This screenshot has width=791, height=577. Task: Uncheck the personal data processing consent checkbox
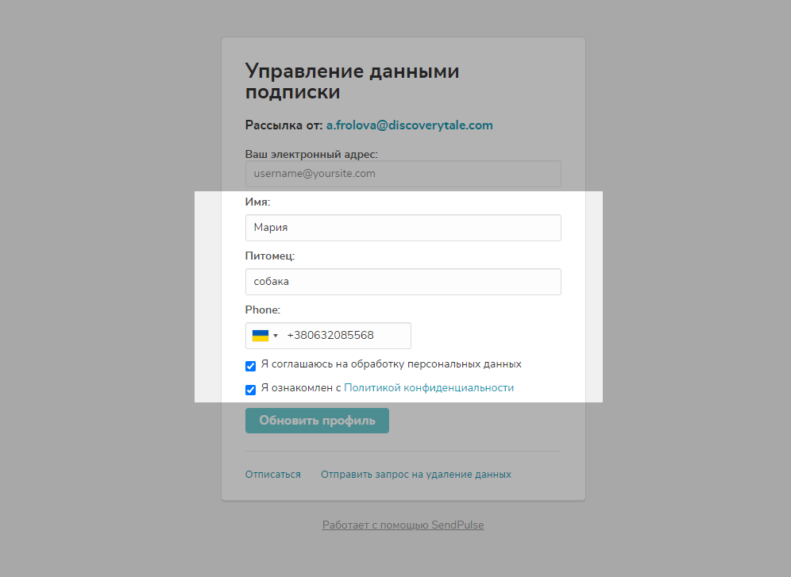250,366
